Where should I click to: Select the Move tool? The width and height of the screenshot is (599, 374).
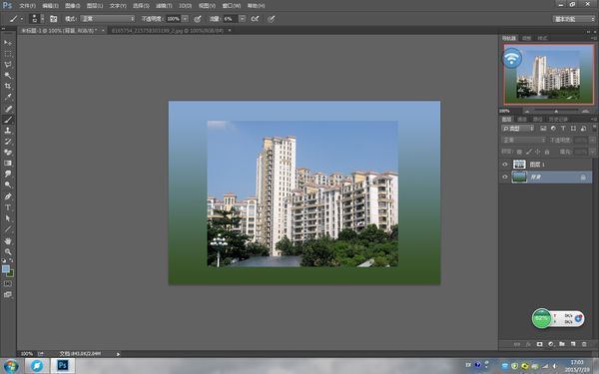tap(8, 42)
